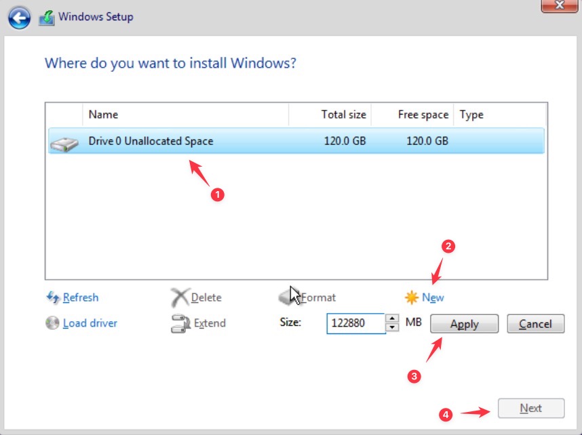Apply the partition size

coord(464,324)
